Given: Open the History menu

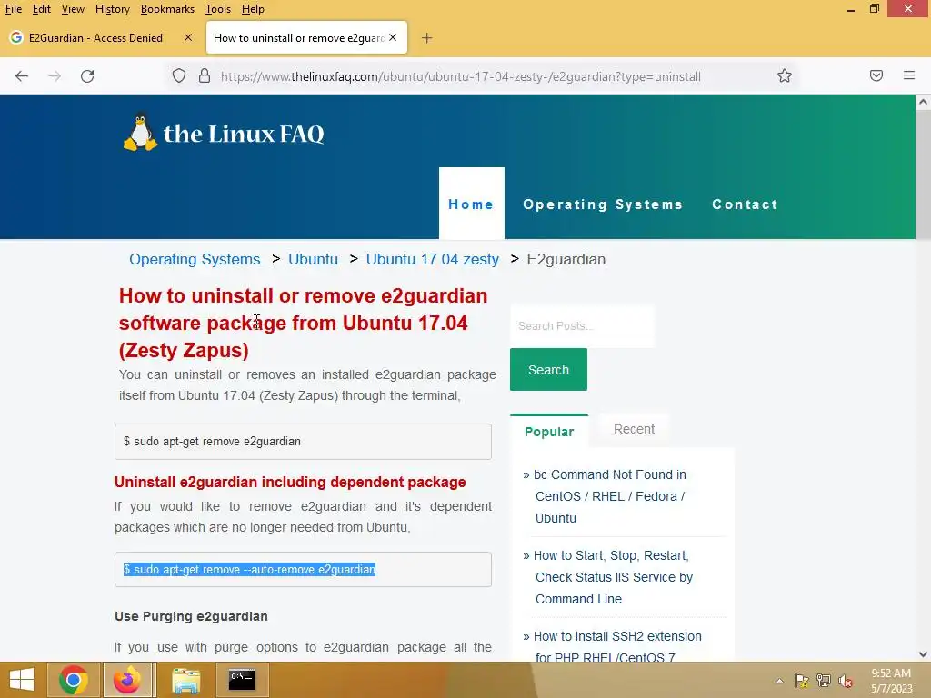Looking at the screenshot, I should 112,9.
